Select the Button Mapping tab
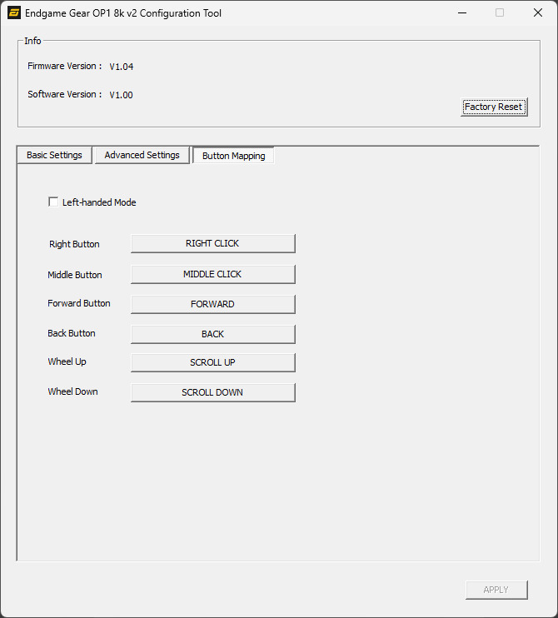 pyautogui.click(x=233, y=156)
